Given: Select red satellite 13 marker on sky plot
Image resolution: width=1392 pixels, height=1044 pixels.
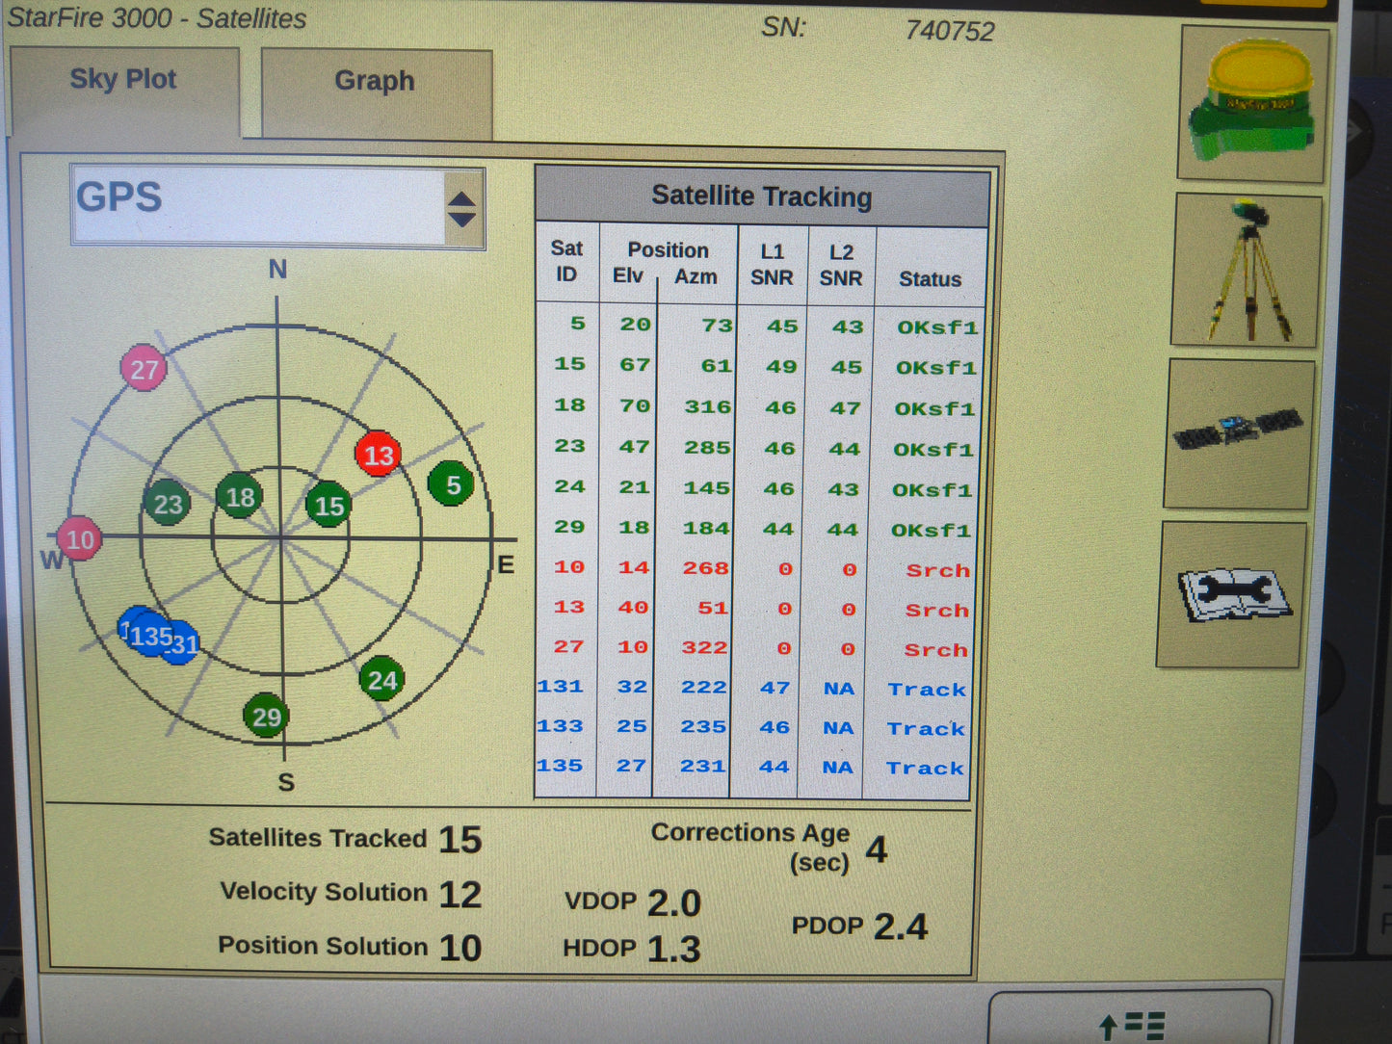Looking at the screenshot, I should click(x=379, y=455).
